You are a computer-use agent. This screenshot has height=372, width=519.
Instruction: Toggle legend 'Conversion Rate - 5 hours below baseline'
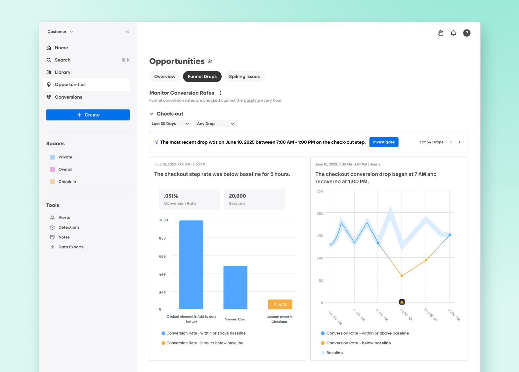(x=202, y=343)
